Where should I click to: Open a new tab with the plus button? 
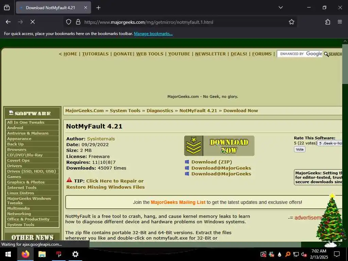[98, 8]
